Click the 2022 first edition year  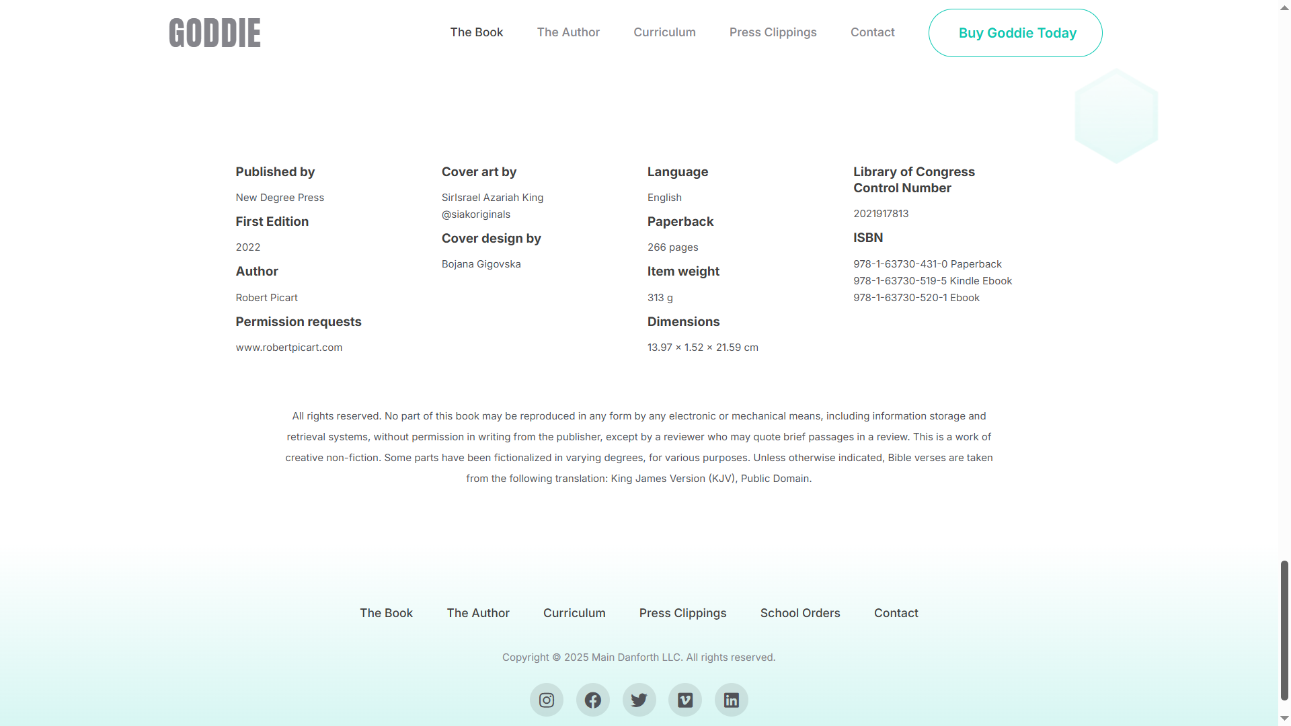(x=248, y=247)
